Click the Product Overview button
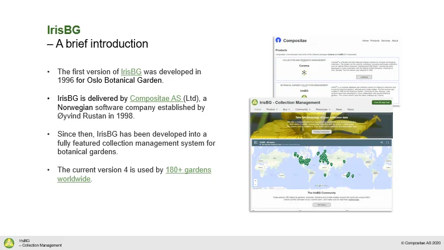This screenshot has width=444, height=250. (321, 132)
